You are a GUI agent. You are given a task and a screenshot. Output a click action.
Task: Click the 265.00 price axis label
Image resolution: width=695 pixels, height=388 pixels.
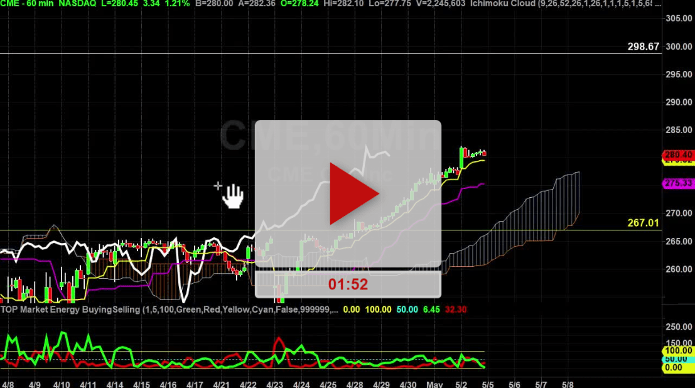679,242
